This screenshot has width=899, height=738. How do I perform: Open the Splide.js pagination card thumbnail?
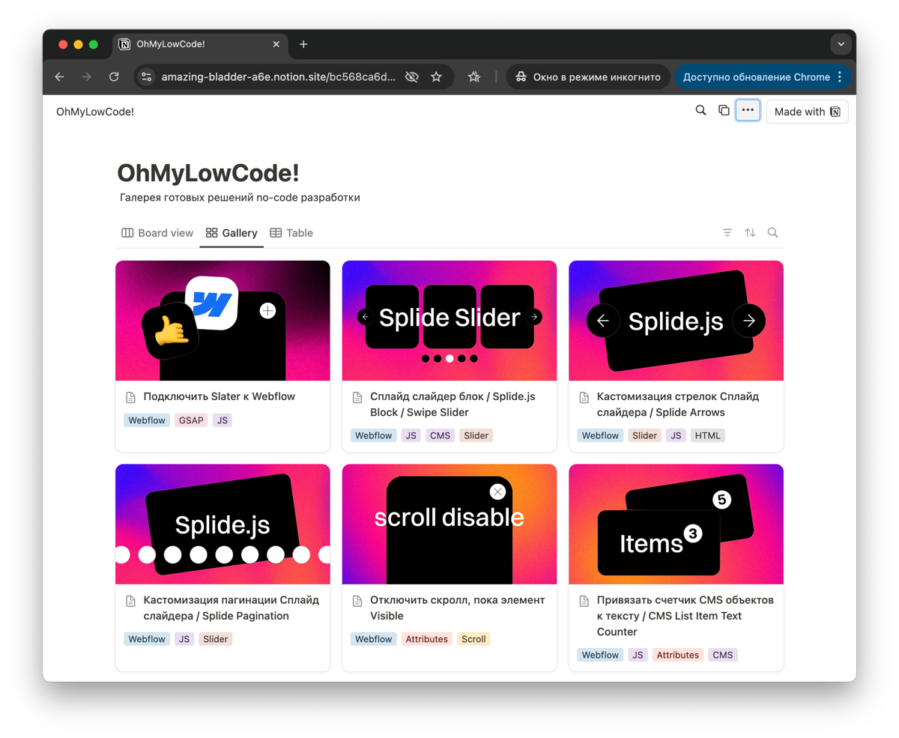point(223,524)
